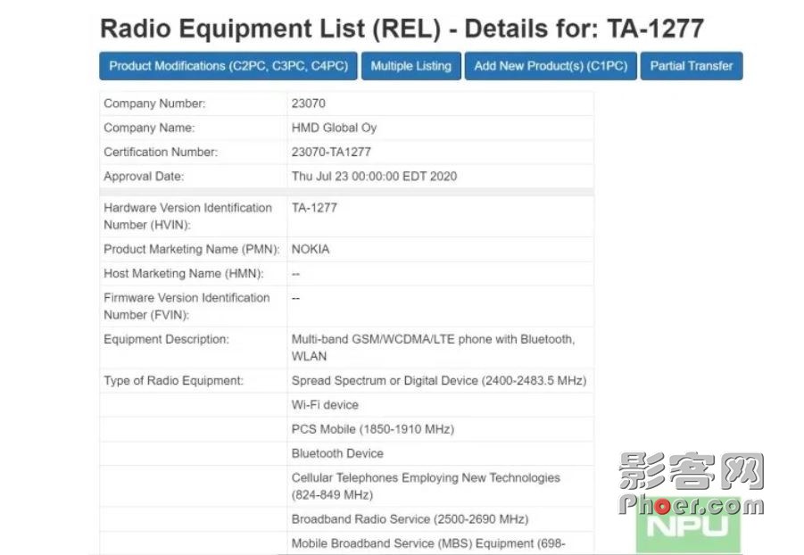Select the page title 'Details for: TA-1277'
Viewport: 804px width, 555px height.
[x=584, y=29]
